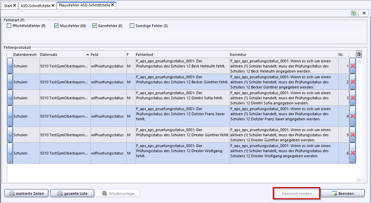Viewport: 371px width, 203px height.
Task: Tick the Sonstige Fehler (S) checkbox
Action: click(x=132, y=26)
